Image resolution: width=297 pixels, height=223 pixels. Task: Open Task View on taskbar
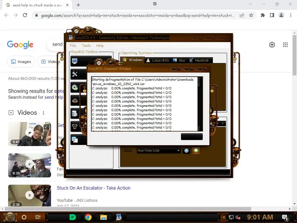38,217
